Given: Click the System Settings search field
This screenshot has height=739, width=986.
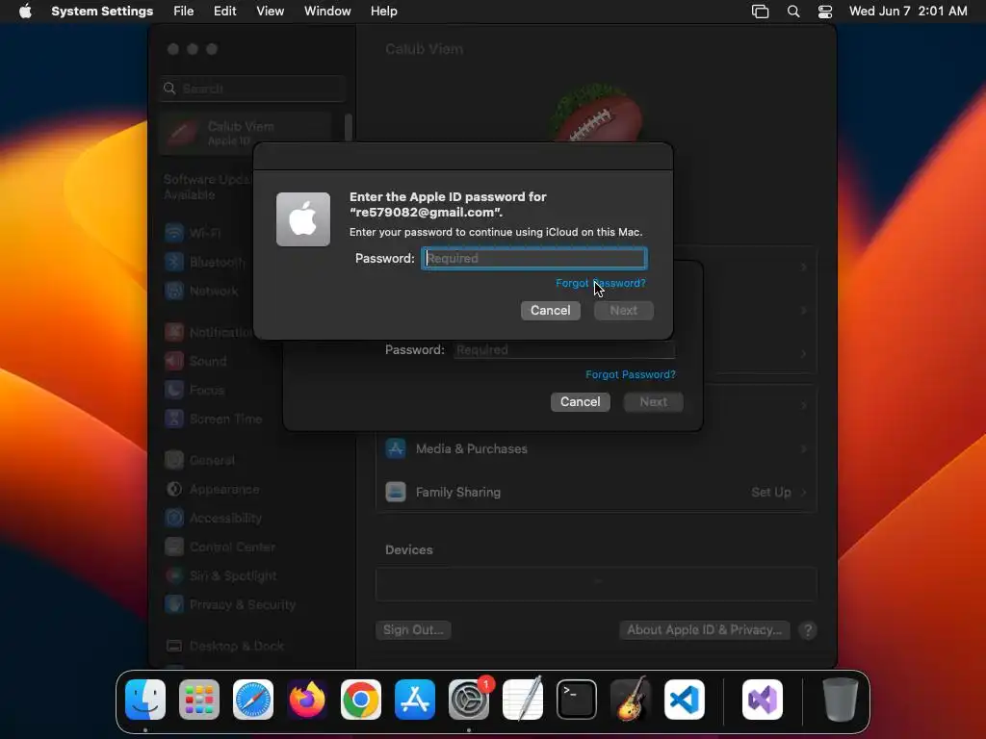Looking at the screenshot, I should click(253, 89).
